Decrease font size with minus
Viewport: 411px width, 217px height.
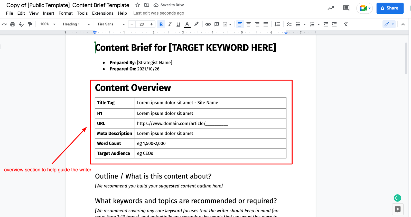click(132, 24)
